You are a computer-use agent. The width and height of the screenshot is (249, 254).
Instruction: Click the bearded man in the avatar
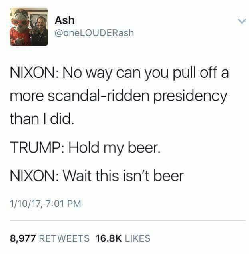click(40, 30)
